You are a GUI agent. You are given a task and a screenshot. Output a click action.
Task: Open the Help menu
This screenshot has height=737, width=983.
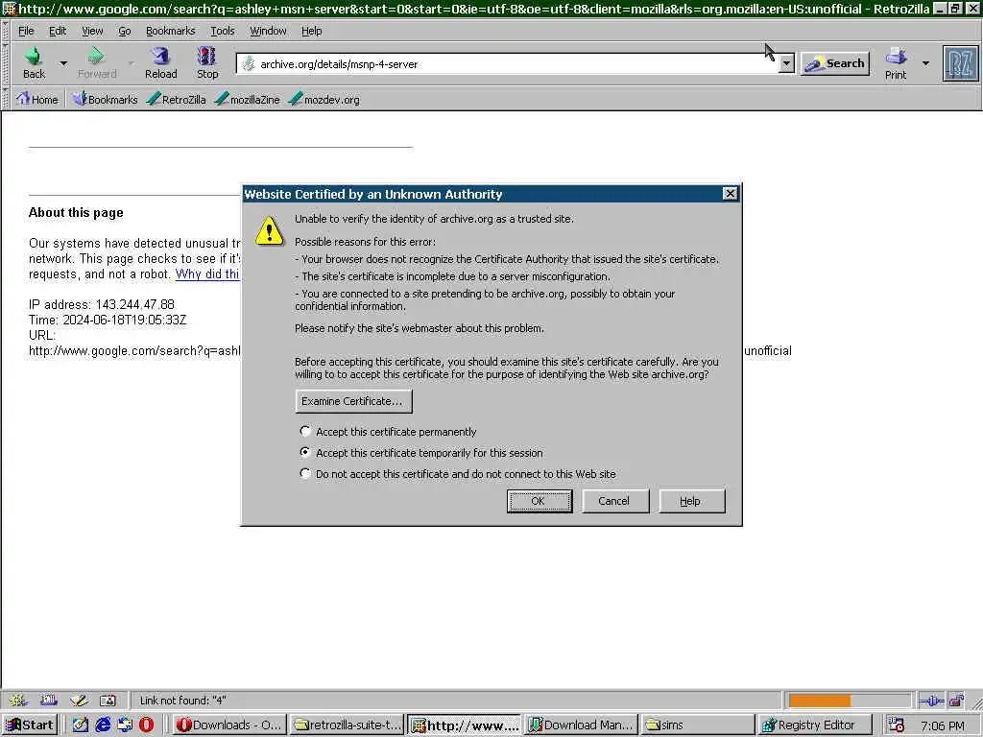click(311, 31)
